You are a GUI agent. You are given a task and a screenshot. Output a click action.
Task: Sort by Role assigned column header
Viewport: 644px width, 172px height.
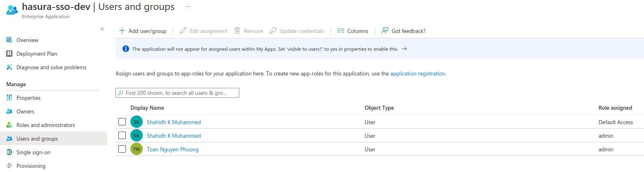(x=615, y=108)
